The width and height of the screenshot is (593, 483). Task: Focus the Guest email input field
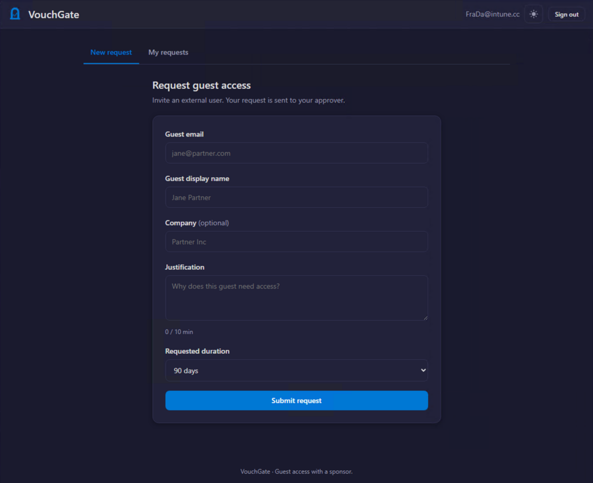click(296, 153)
